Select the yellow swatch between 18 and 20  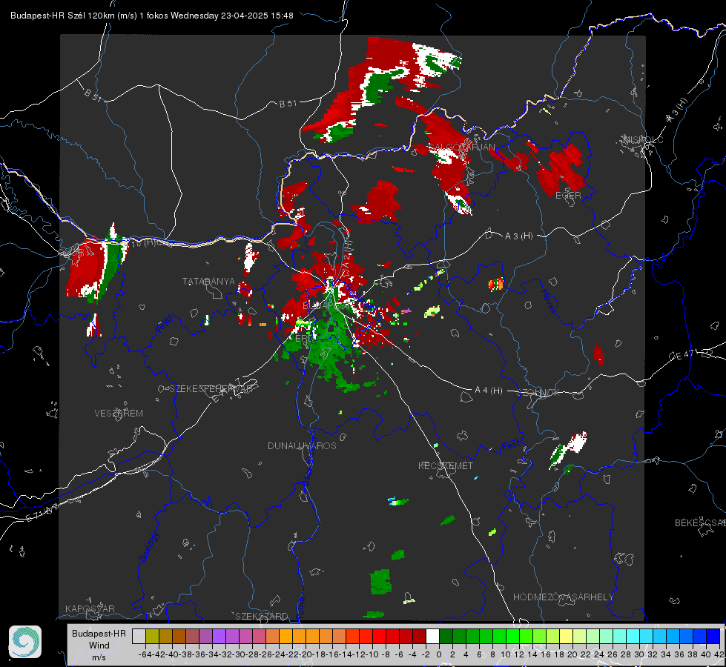click(566, 637)
